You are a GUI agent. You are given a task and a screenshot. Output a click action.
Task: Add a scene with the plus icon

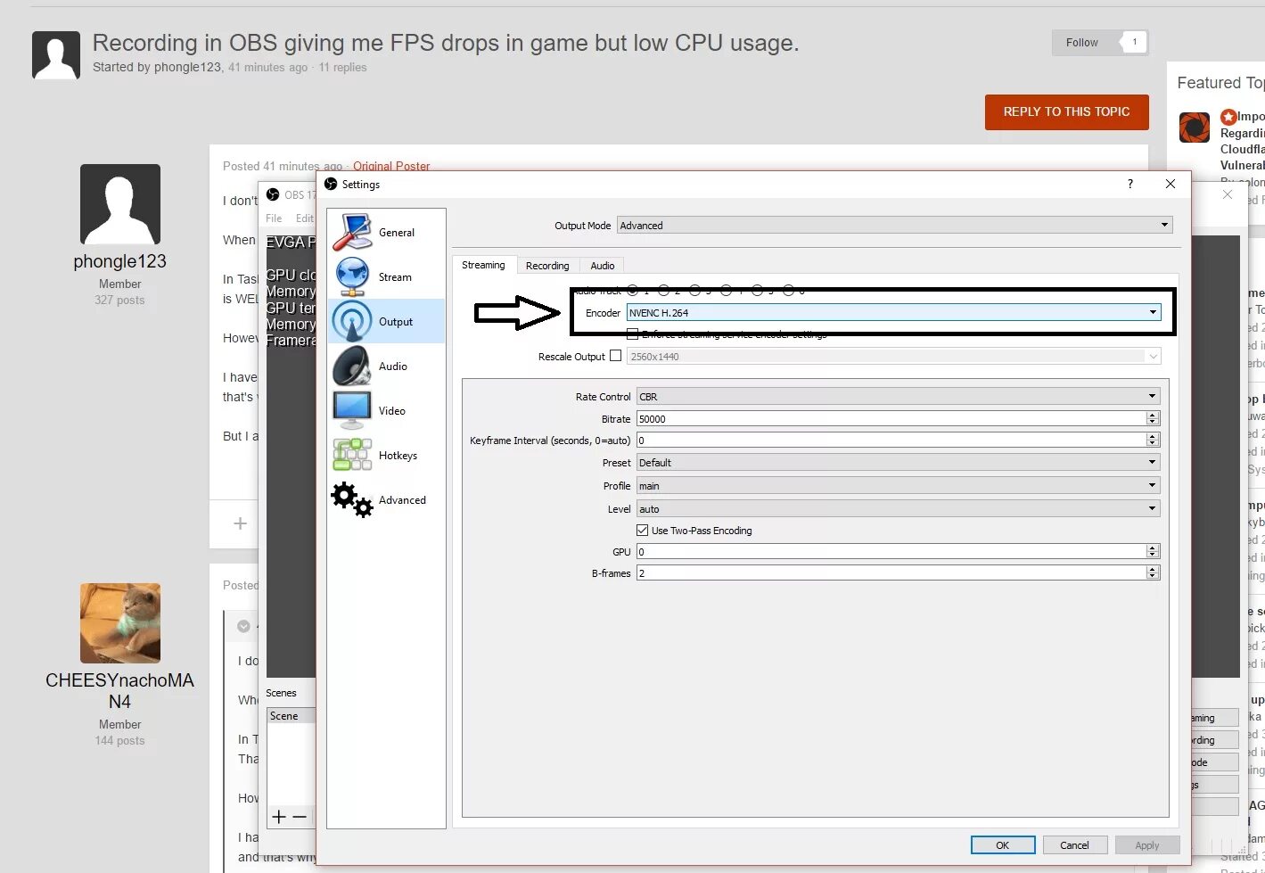(279, 817)
